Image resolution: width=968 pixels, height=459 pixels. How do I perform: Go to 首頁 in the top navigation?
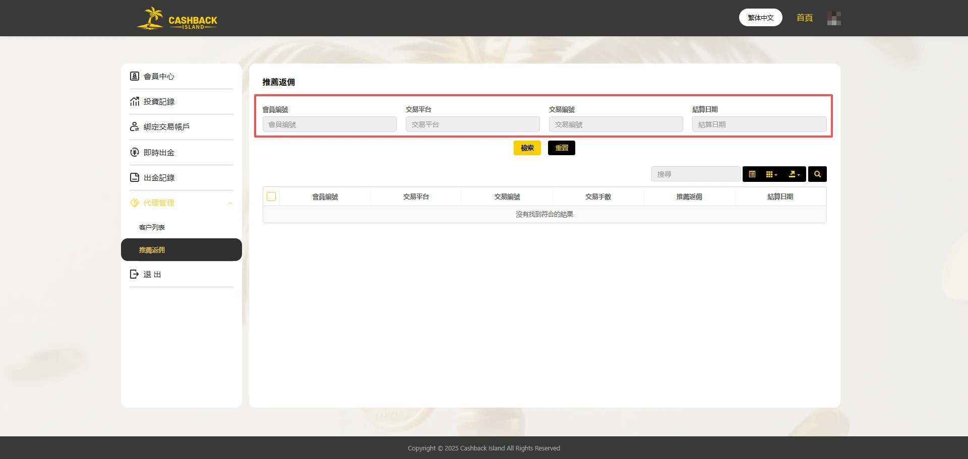804,18
